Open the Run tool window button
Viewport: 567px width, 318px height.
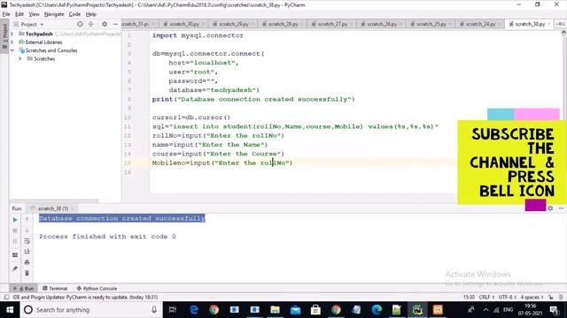coord(24,289)
